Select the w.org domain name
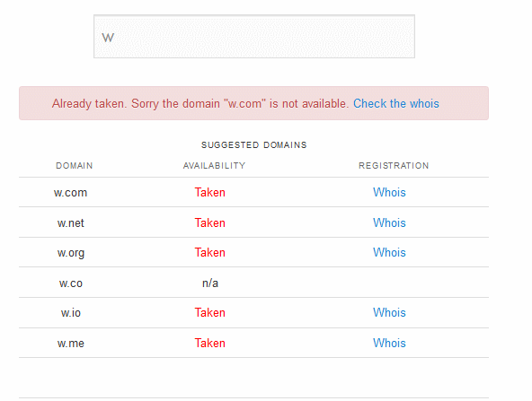 [x=71, y=253]
